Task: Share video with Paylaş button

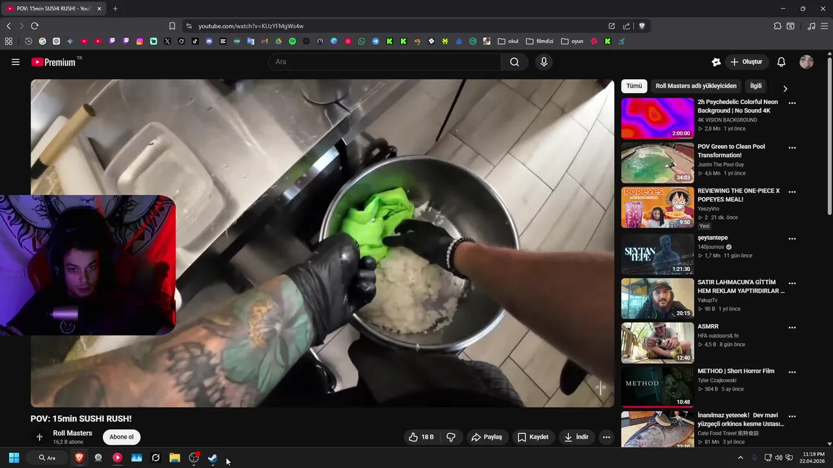Action: (x=487, y=437)
